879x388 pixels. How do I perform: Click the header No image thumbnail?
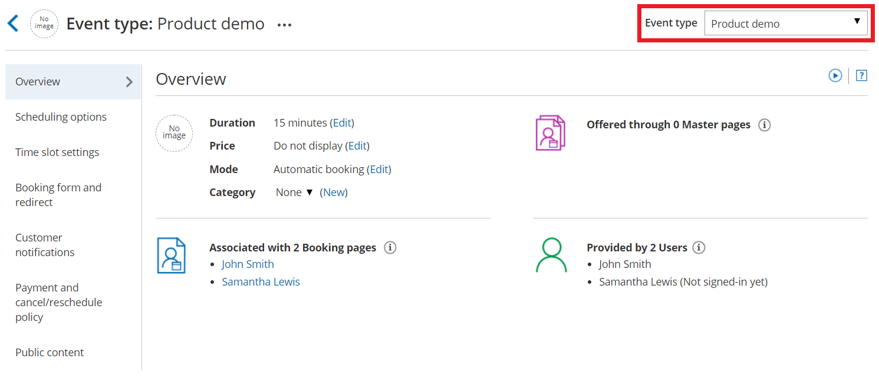pos(44,24)
